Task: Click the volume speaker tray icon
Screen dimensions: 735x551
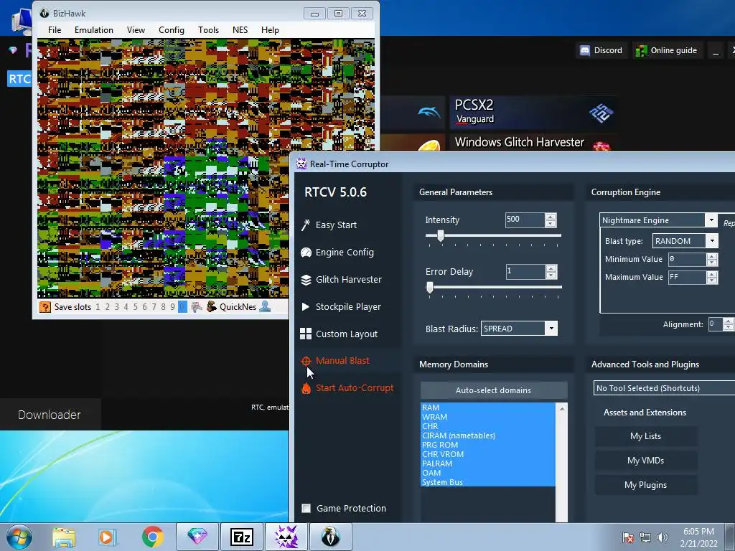Action: [663, 537]
